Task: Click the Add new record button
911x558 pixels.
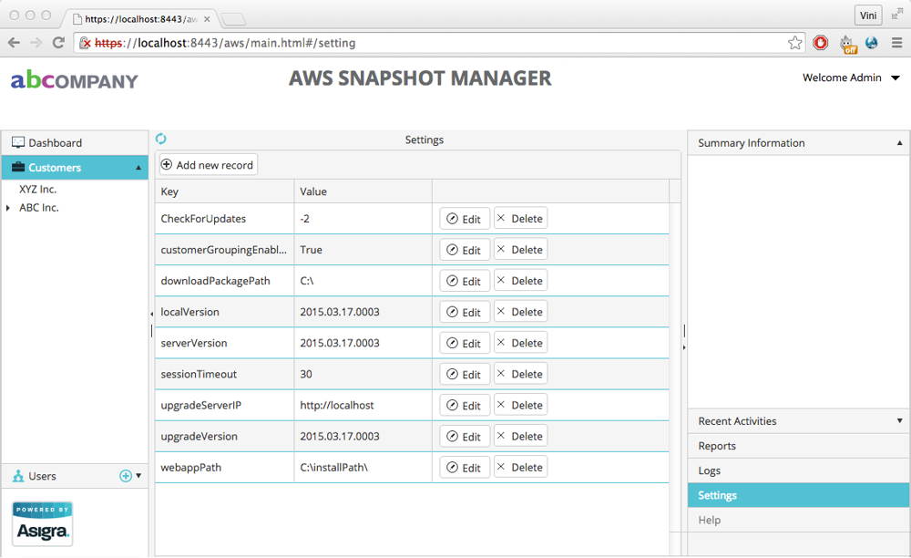Action: (x=208, y=164)
